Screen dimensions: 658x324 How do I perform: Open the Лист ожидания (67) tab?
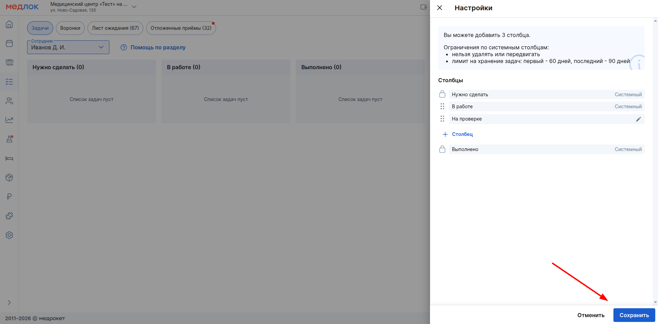[115, 28]
